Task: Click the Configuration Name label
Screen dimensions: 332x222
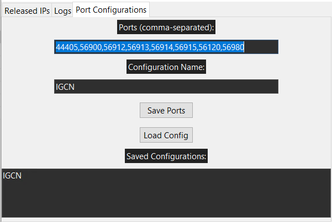Action: coord(166,67)
